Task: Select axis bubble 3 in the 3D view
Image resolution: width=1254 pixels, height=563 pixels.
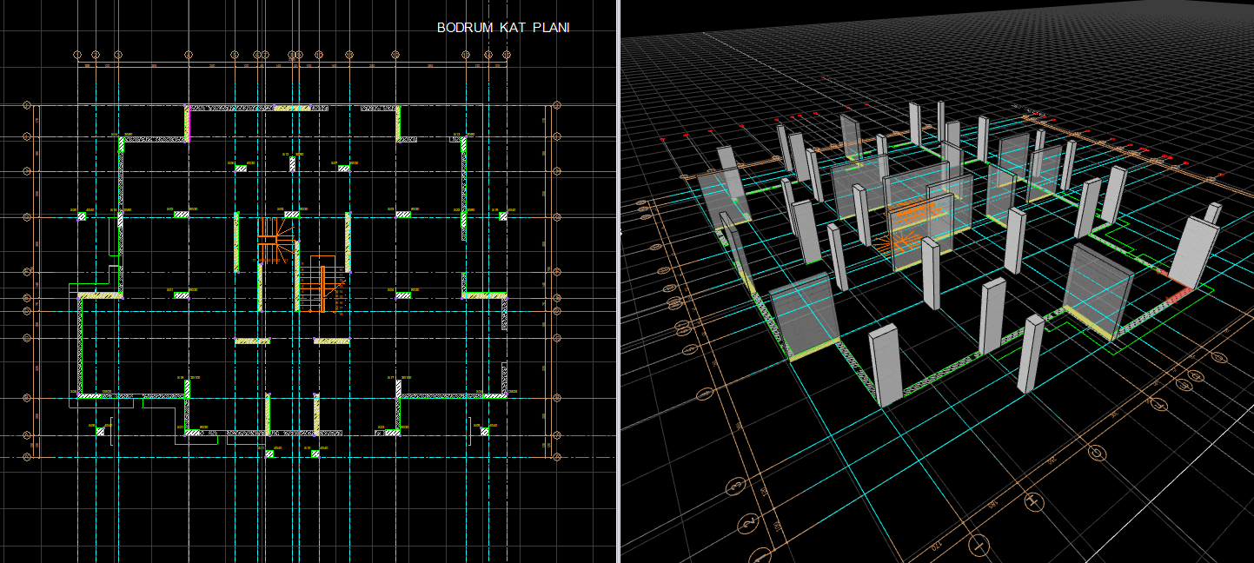Action: click(x=734, y=487)
